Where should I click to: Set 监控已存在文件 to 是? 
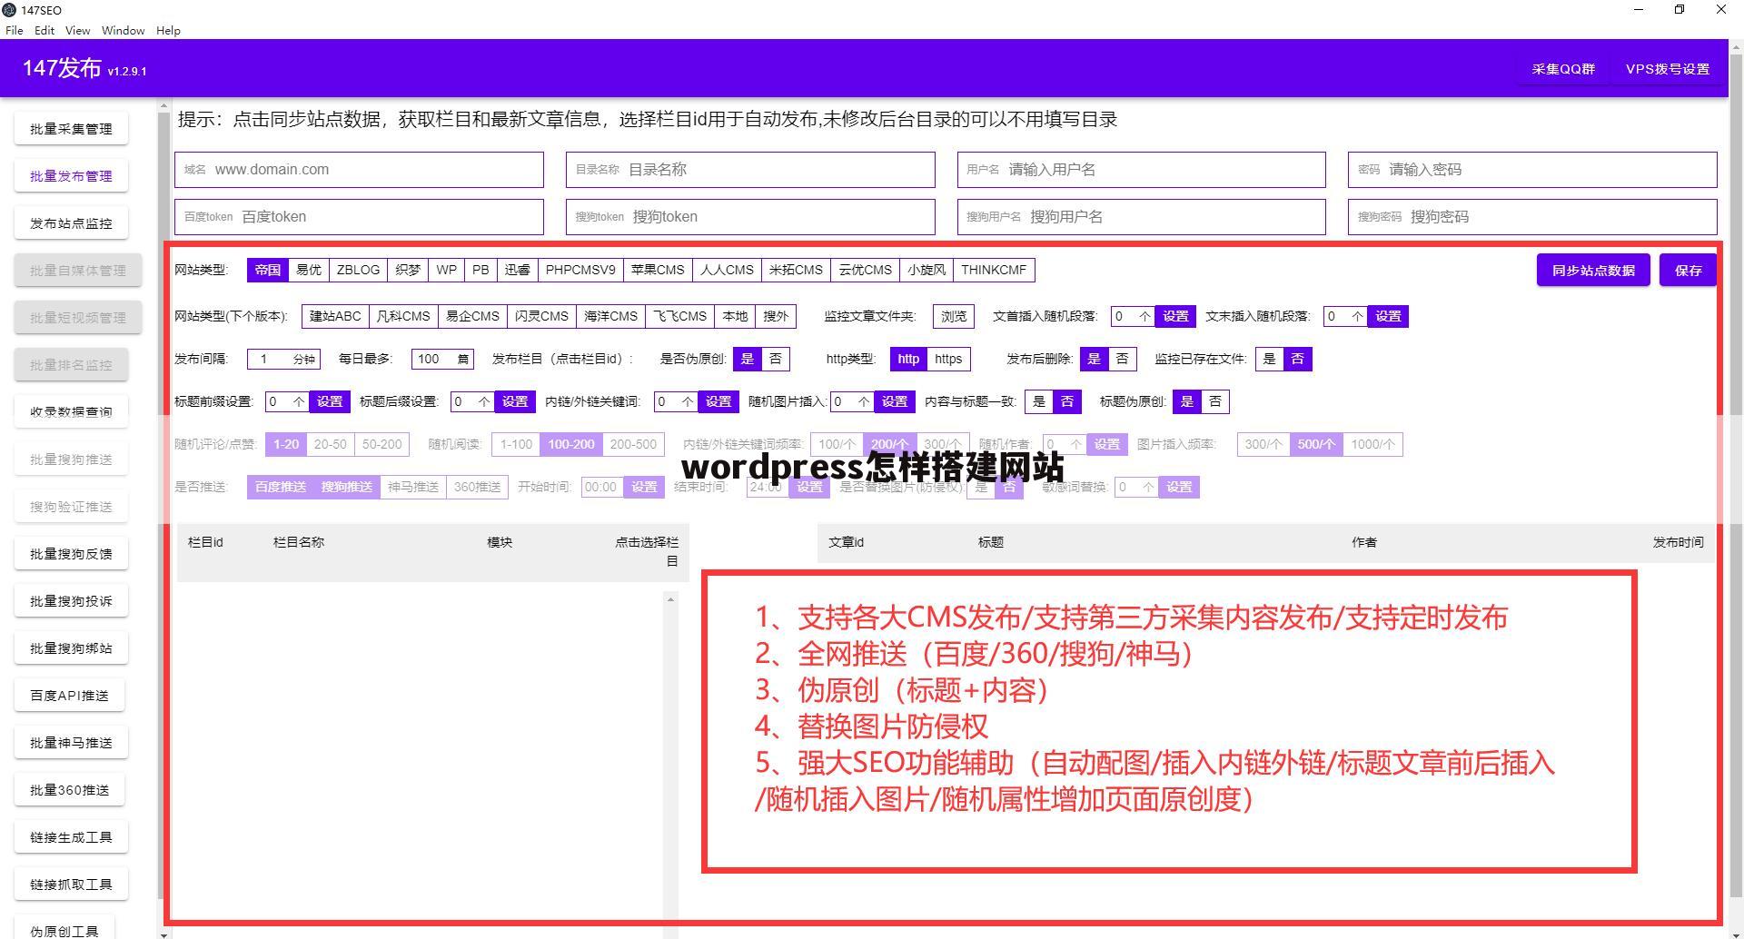pos(1269,359)
